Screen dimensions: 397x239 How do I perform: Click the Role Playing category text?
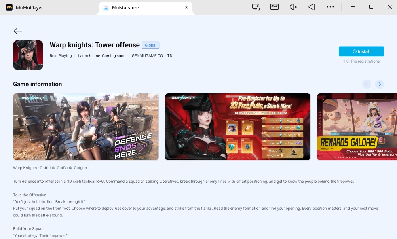click(x=61, y=56)
